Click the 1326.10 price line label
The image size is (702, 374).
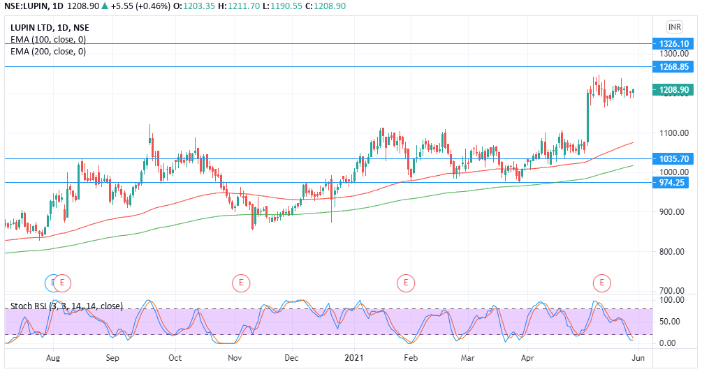pos(673,43)
